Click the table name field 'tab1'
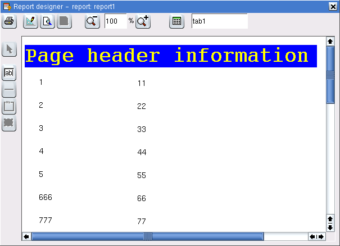340x246 pixels. (x=219, y=21)
